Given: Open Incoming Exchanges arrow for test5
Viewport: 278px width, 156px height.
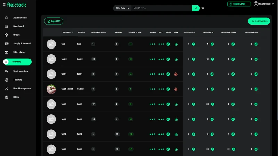Looking at the screenshot, I should (234, 149).
